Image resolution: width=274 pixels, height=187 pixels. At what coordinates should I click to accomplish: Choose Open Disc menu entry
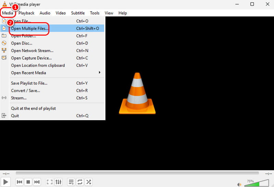pos(52,43)
